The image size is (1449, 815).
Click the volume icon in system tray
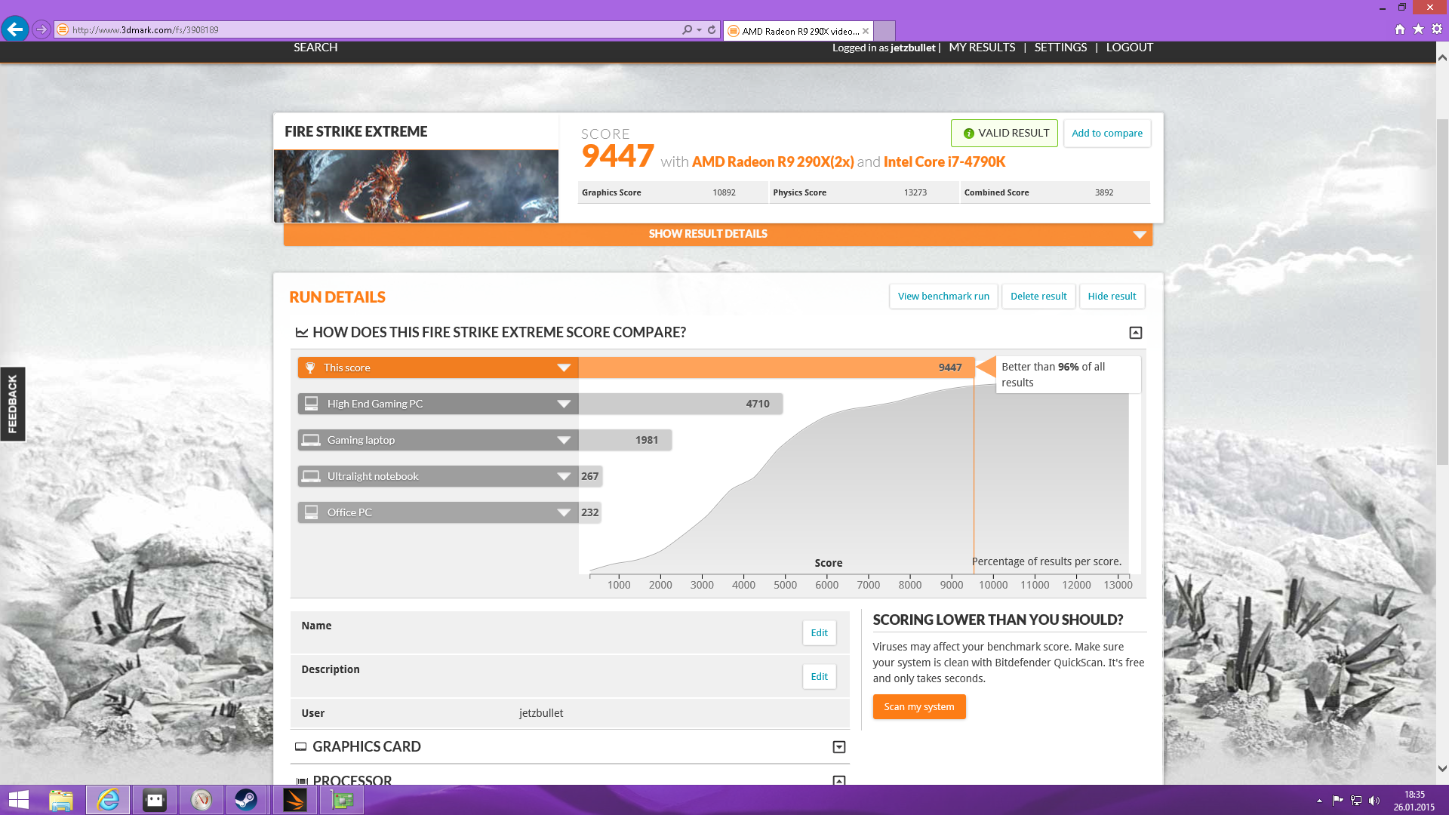point(1374,801)
